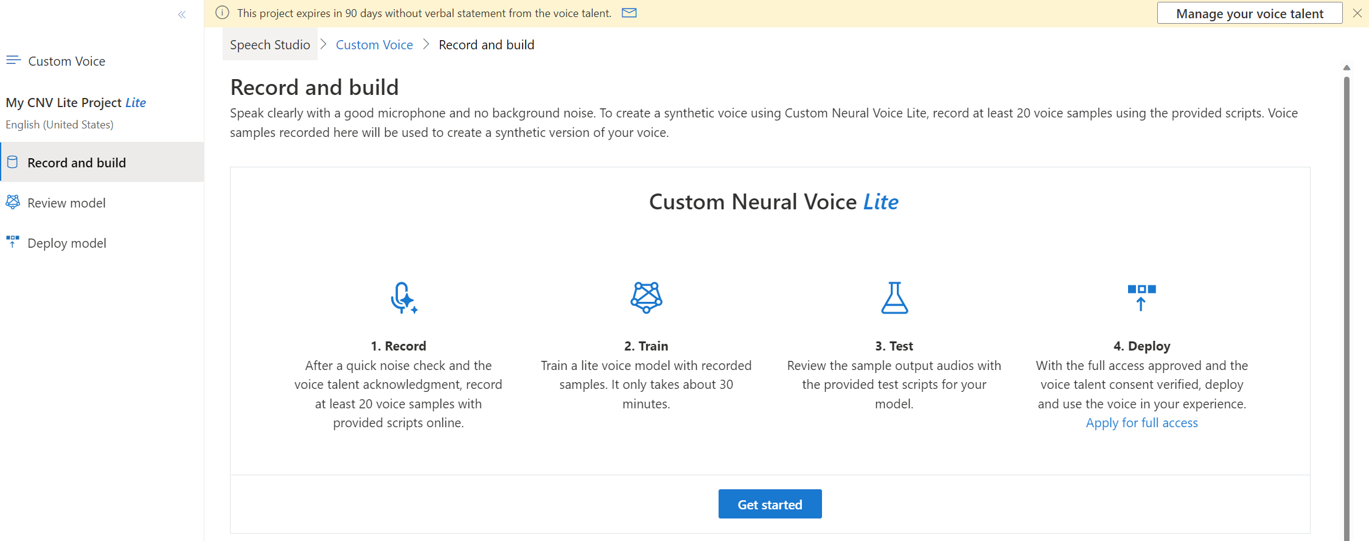This screenshot has height=541, width=1369.
Task: Open the Apply for full access link
Action: [1141, 423]
